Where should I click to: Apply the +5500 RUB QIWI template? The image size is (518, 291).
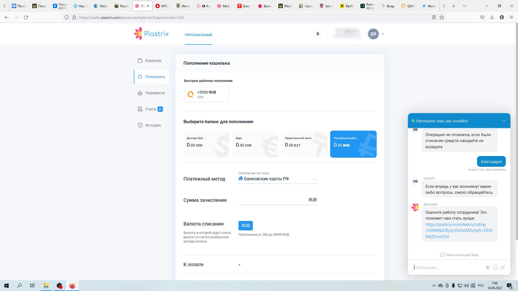(206, 94)
